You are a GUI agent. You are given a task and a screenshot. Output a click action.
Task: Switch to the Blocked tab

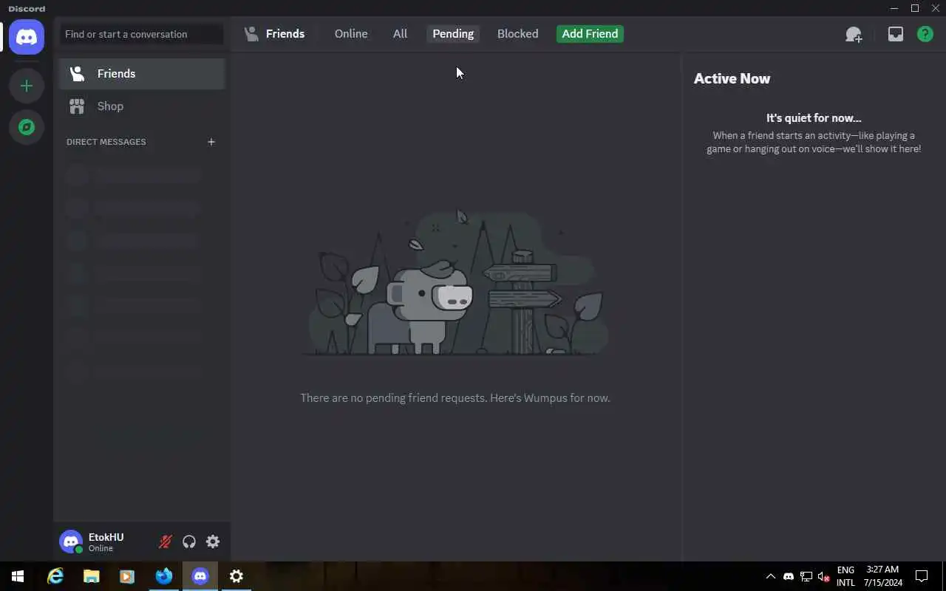click(517, 34)
